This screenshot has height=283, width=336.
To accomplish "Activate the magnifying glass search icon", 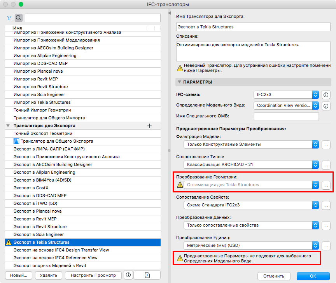I will click(x=18, y=17).
